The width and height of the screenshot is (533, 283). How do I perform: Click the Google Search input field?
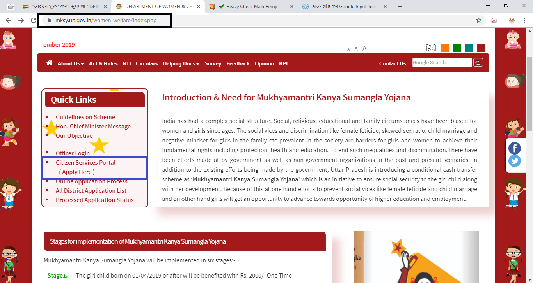click(x=442, y=62)
